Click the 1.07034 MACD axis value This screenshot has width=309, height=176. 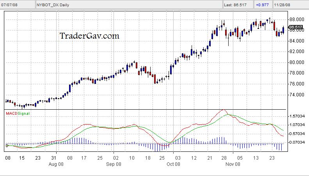point(297,125)
